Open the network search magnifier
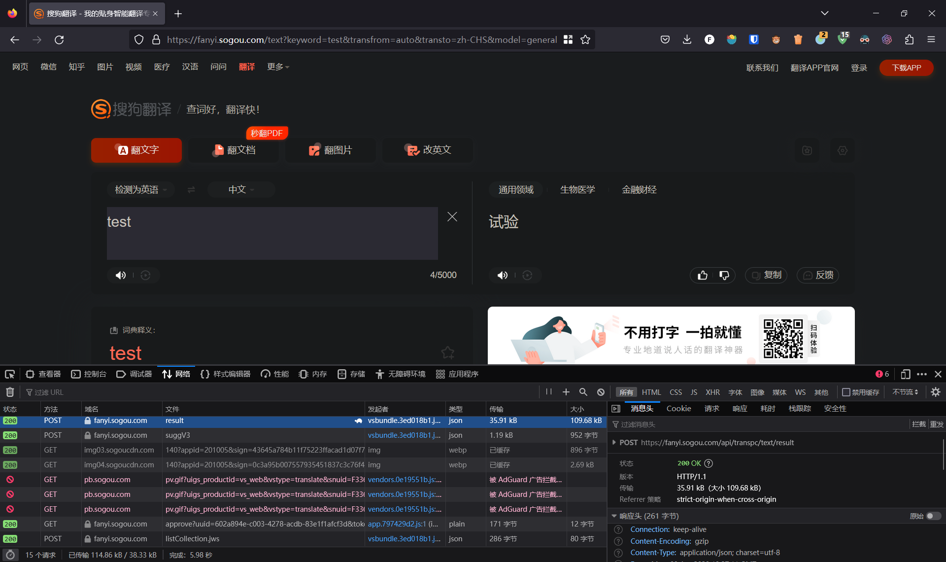Screen dimensions: 946x562 (x=583, y=392)
